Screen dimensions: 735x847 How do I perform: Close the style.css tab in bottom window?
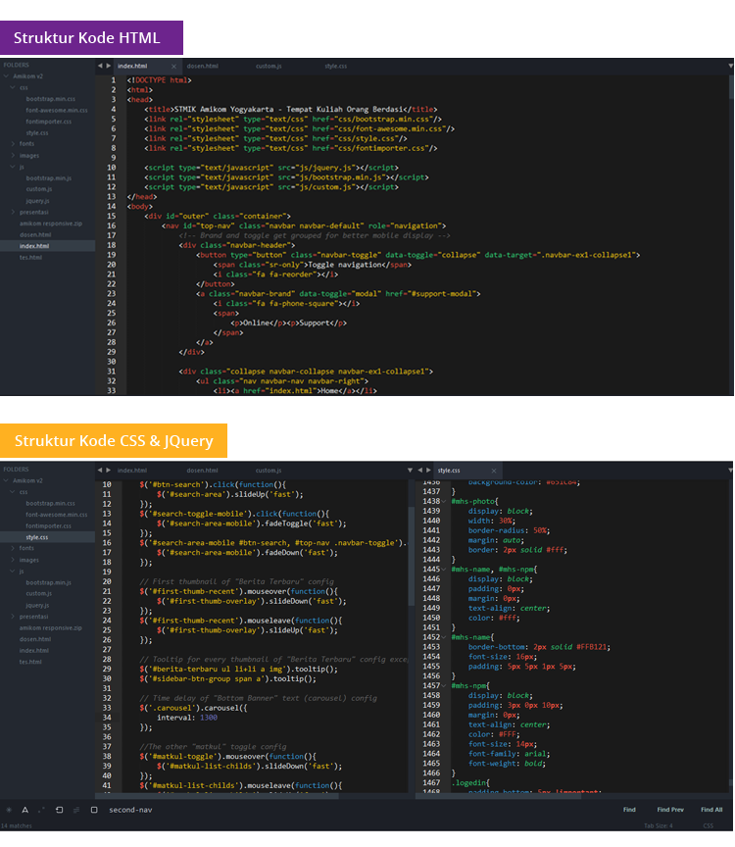click(494, 471)
